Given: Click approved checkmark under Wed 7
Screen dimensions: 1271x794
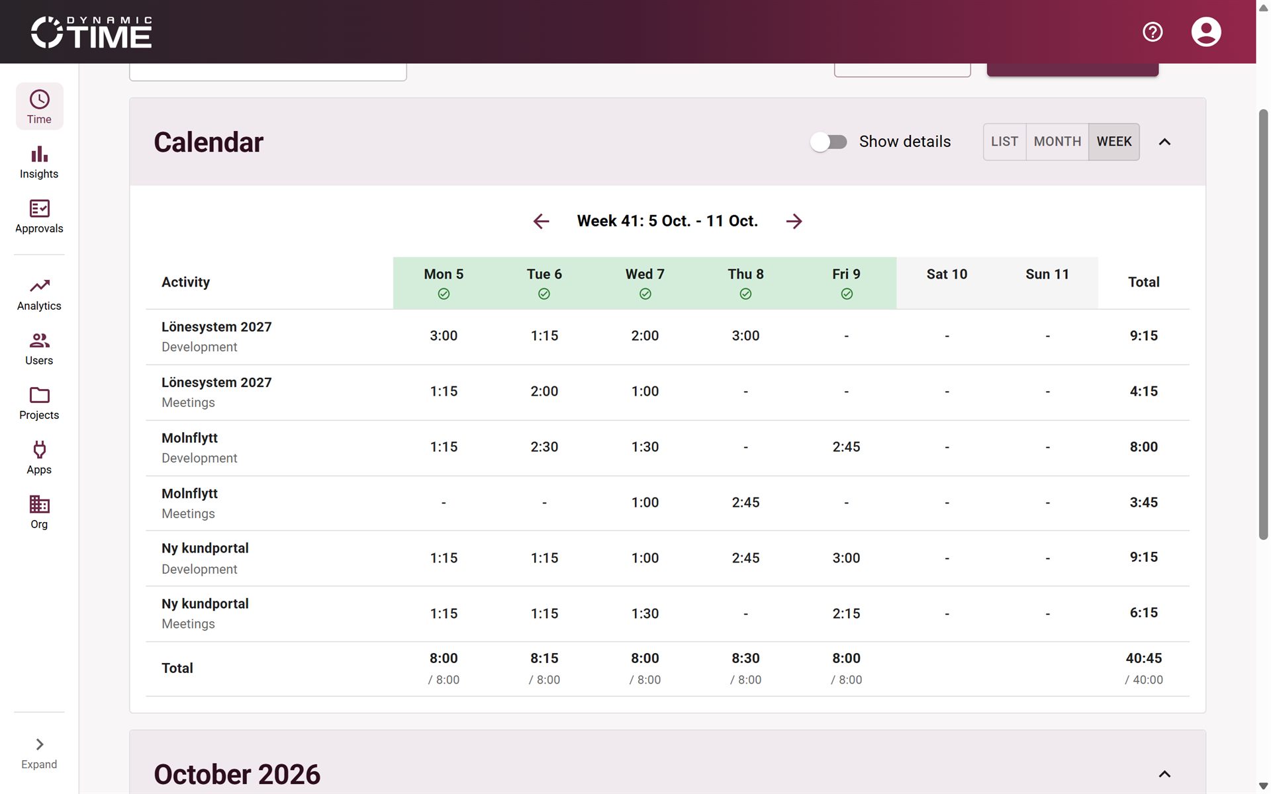Looking at the screenshot, I should (645, 294).
